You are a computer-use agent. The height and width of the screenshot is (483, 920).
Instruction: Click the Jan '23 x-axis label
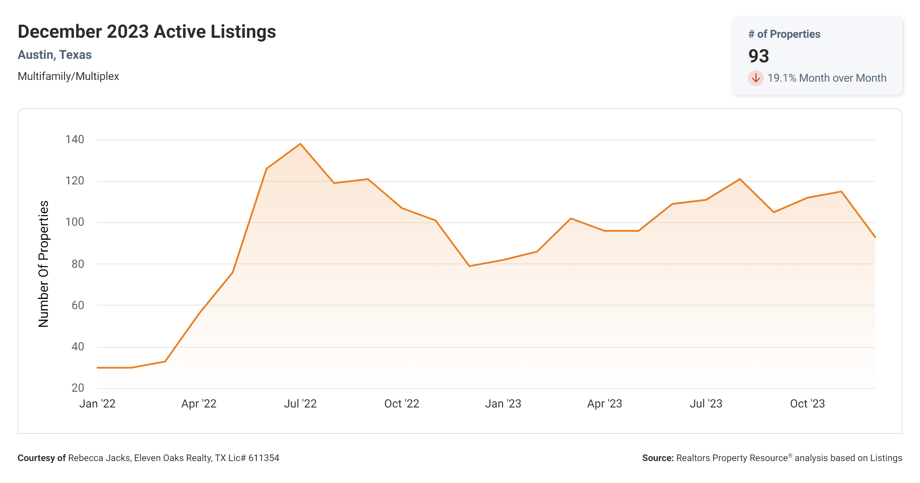tap(503, 404)
